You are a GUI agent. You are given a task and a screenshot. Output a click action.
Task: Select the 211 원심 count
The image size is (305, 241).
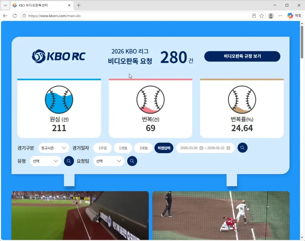[x=59, y=128]
